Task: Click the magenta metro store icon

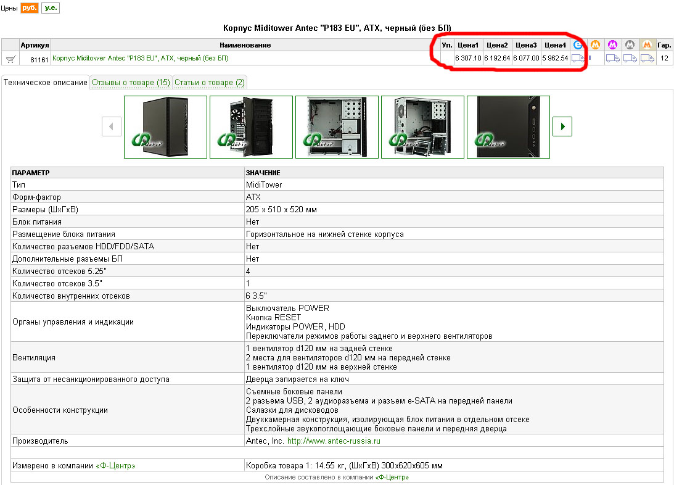Action: [x=612, y=44]
